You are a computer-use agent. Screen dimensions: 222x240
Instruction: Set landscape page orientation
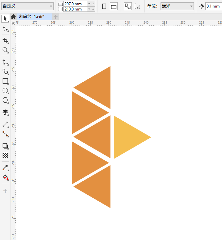tap(114, 6)
